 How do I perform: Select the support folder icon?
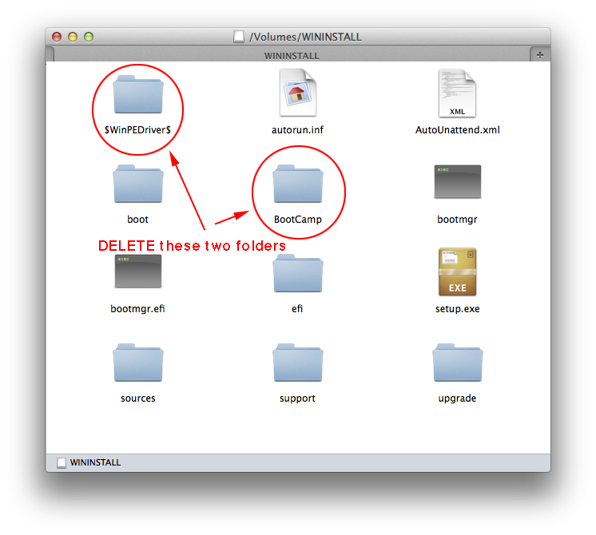click(x=298, y=363)
